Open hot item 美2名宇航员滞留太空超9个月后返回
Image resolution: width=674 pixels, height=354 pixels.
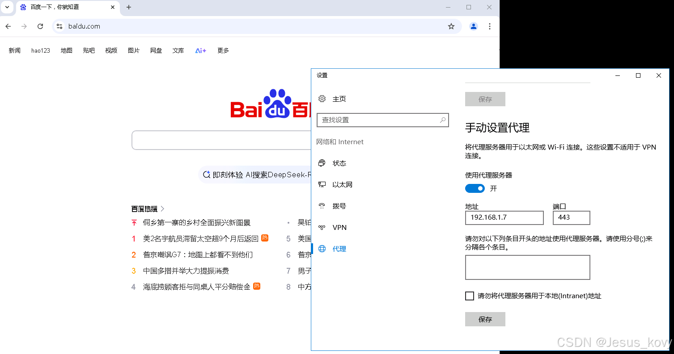[201, 238]
